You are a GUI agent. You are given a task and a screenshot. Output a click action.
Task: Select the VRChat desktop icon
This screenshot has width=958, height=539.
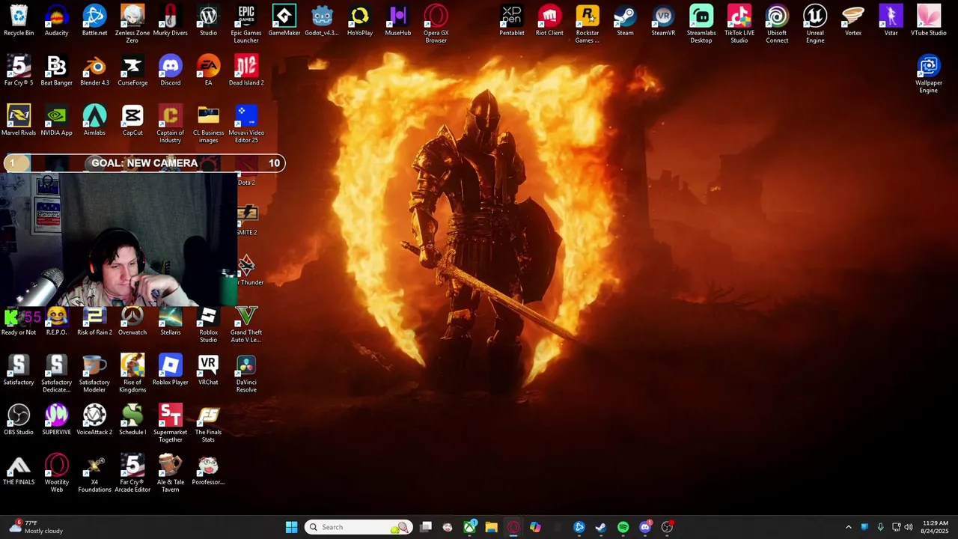[208, 371]
